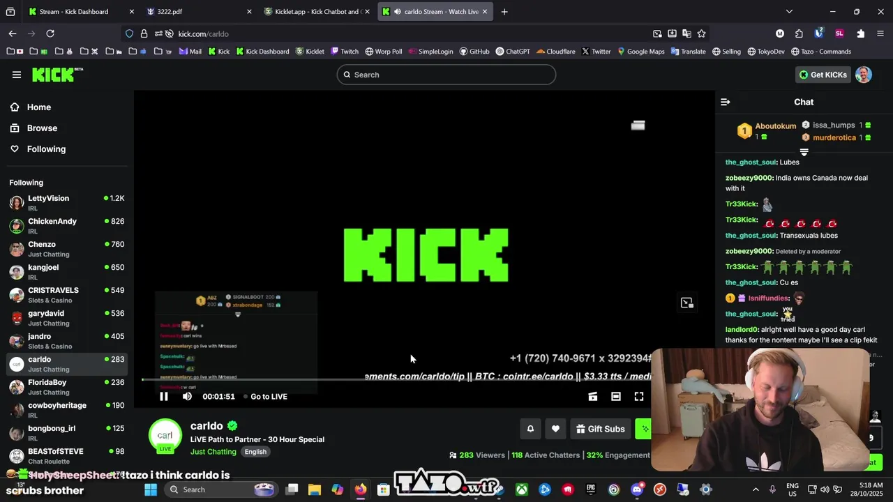This screenshot has width=893, height=502.
Task: Toggle notification bell for carldo
Action: coord(530,429)
